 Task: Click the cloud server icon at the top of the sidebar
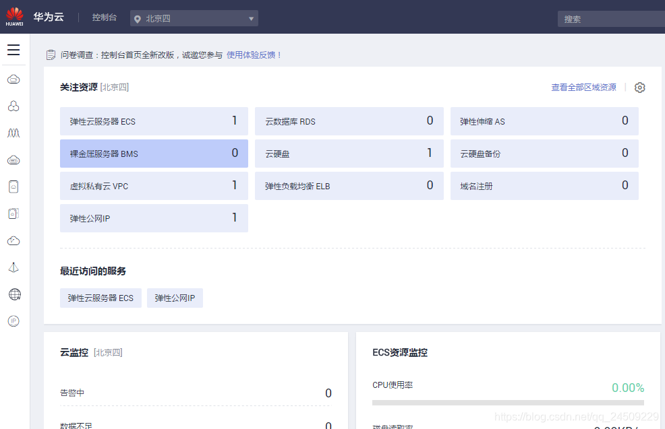(x=13, y=79)
